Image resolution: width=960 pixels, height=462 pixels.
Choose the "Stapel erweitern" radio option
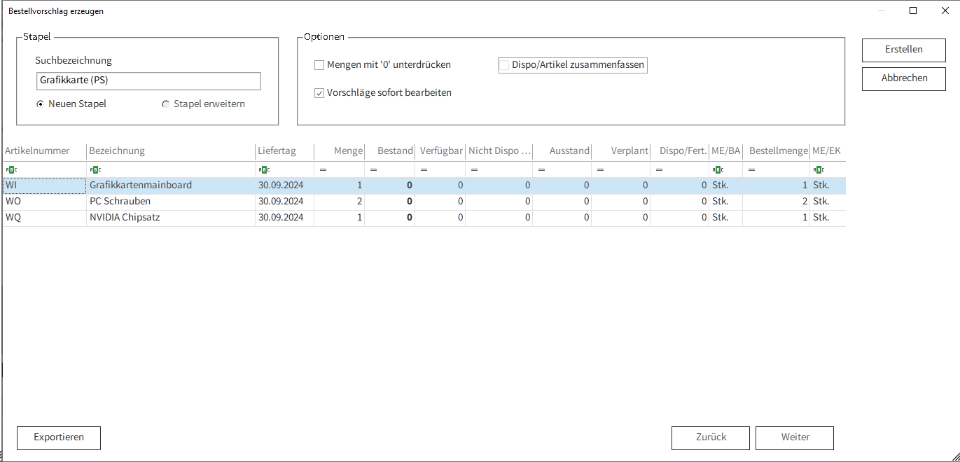165,104
